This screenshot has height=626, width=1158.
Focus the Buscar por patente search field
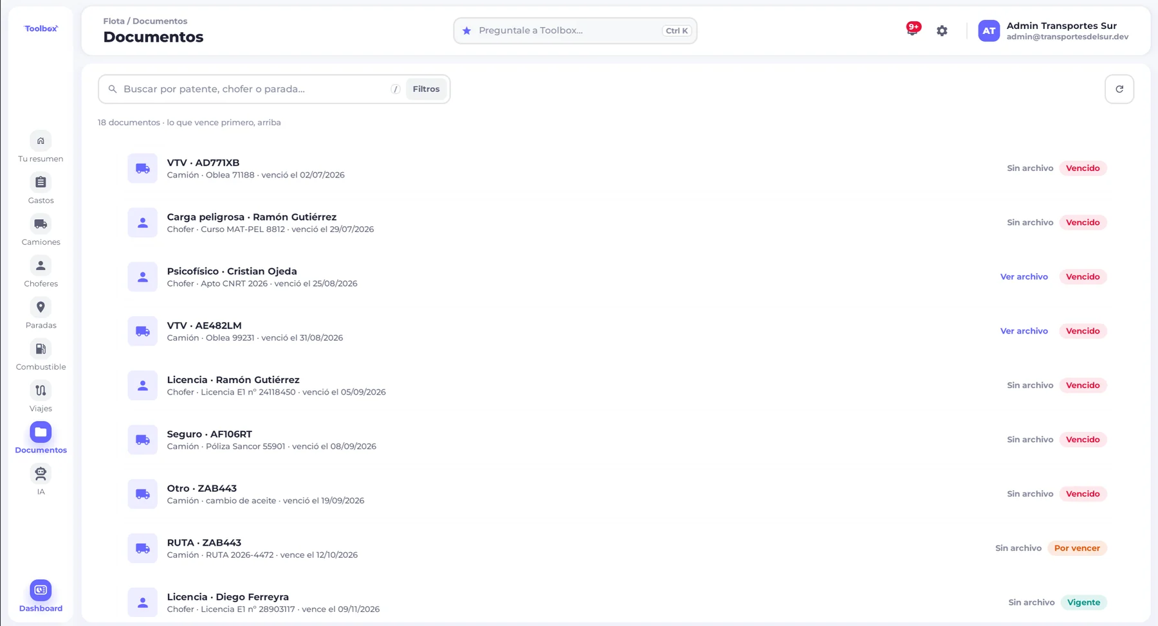[x=254, y=89]
